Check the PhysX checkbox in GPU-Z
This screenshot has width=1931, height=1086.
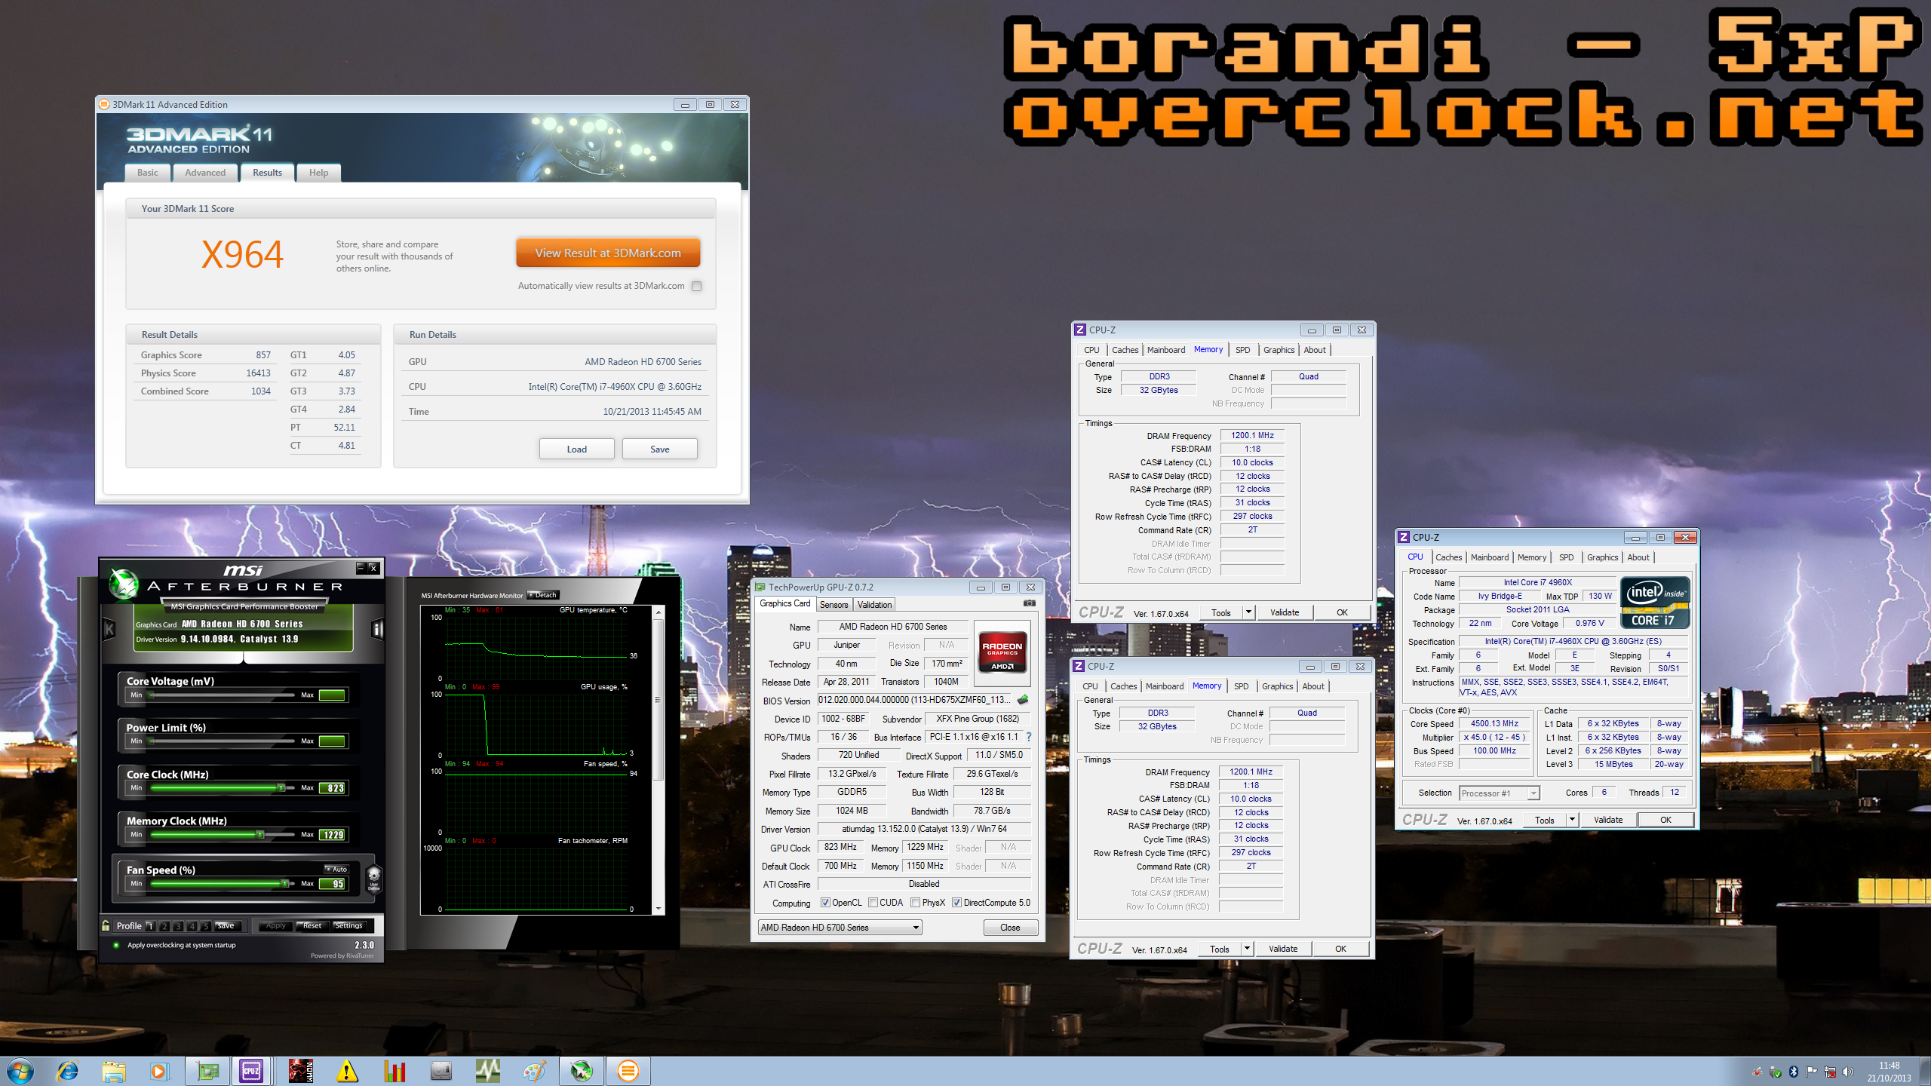coord(915,903)
